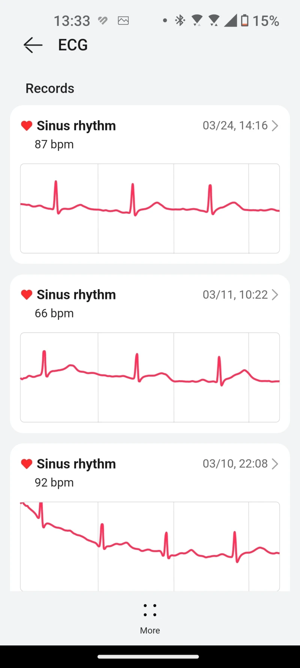Tap the More label at bottom
This screenshot has height=668, width=300.
[150, 630]
